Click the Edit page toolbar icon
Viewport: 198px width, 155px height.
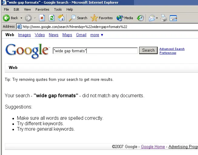(173, 18)
